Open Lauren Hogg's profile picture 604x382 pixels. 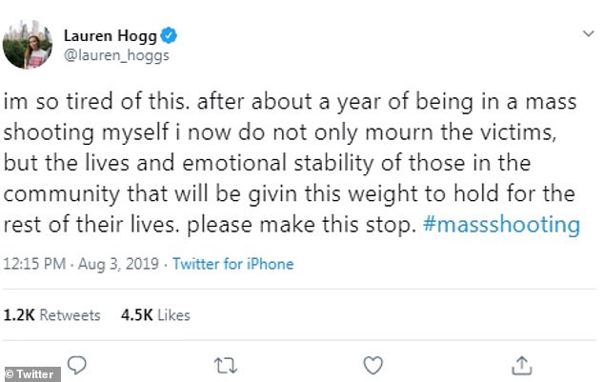tap(27, 45)
